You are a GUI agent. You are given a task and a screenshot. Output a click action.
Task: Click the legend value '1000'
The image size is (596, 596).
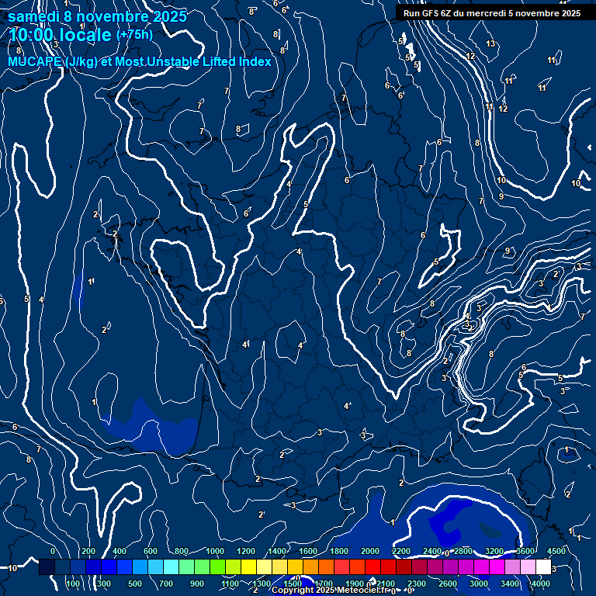pyautogui.click(x=215, y=551)
